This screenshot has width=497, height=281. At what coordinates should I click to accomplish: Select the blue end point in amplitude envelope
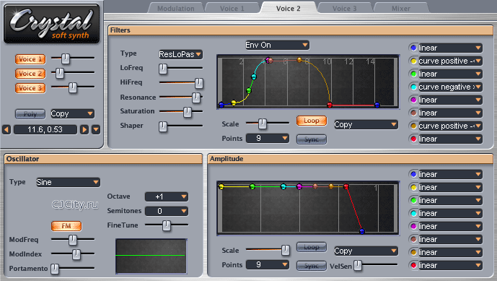pyautogui.click(x=362, y=231)
